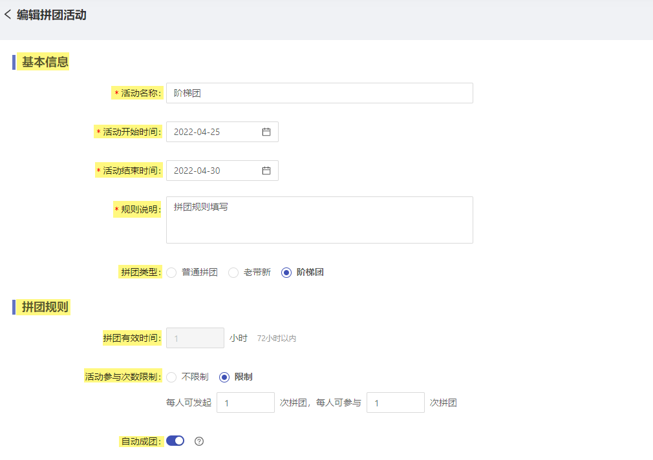The width and height of the screenshot is (653, 460).
Task: Click the 每人可发起 count input
Action: click(x=245, y=402)
